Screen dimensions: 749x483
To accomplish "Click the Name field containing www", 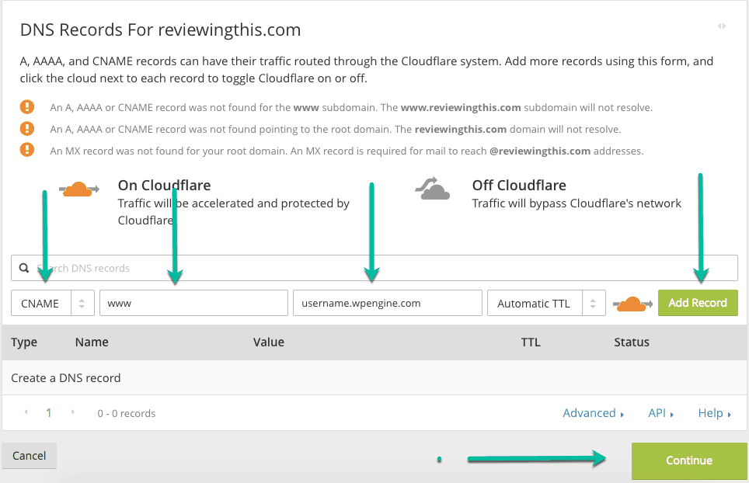I will point(193,303).
